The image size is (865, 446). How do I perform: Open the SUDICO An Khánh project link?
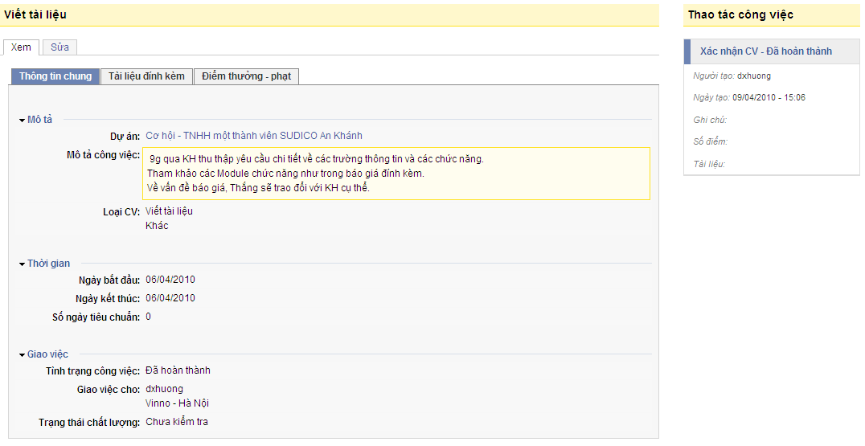(254, 136)
